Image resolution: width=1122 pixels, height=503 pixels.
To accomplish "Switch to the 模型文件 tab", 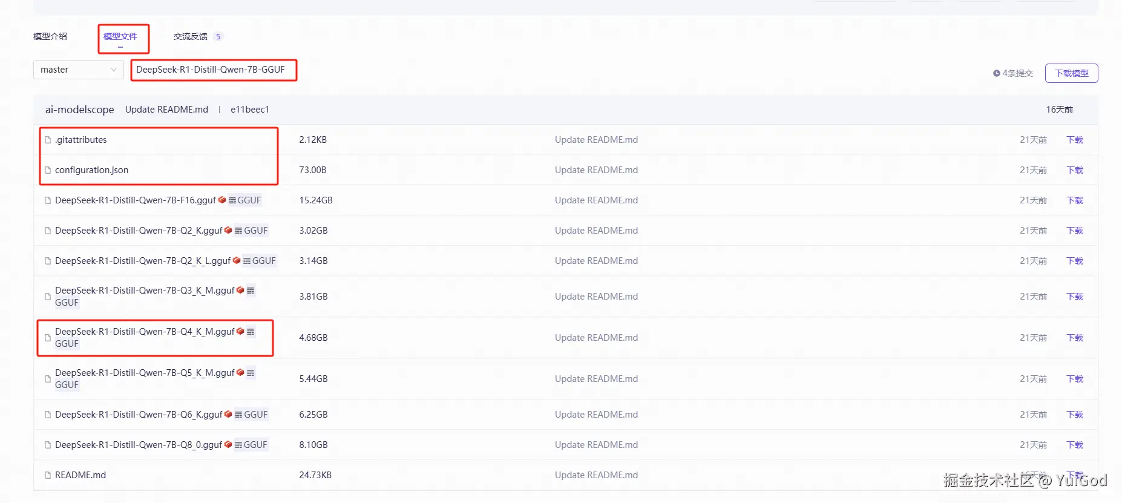I will point(120,36).
